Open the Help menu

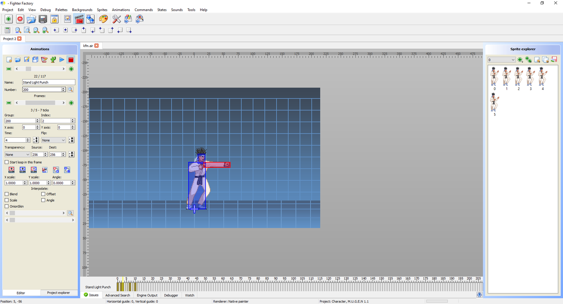[x=203, y=10]
